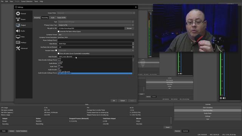Click Stop Recording in Controls dock
Screen dimensions: 242x136
click(208, 111)
